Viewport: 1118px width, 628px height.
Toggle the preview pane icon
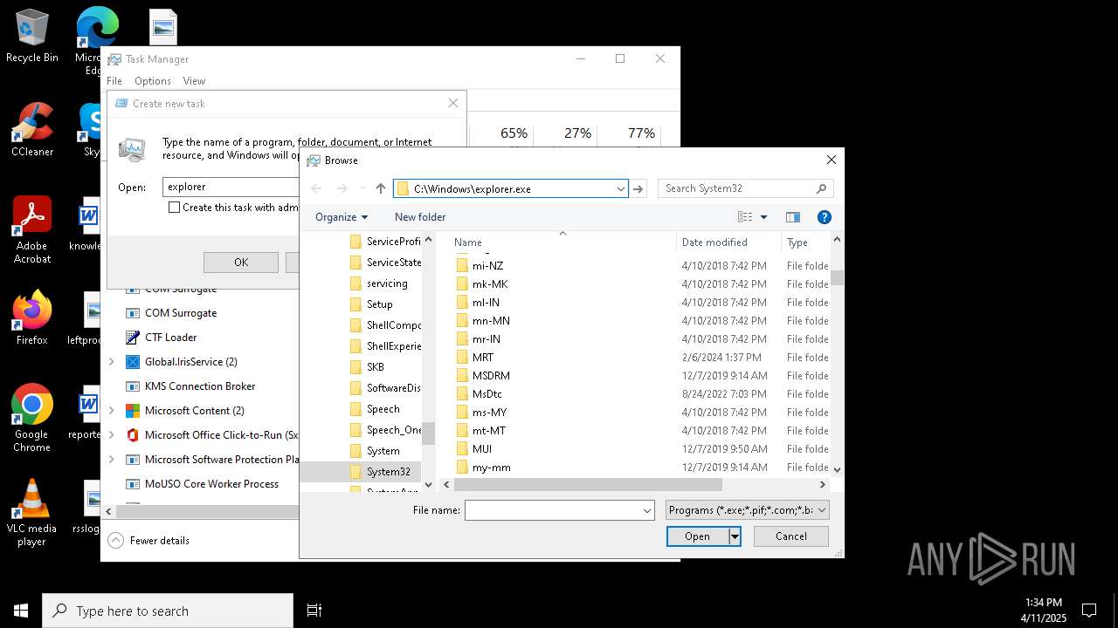(793, 217)
